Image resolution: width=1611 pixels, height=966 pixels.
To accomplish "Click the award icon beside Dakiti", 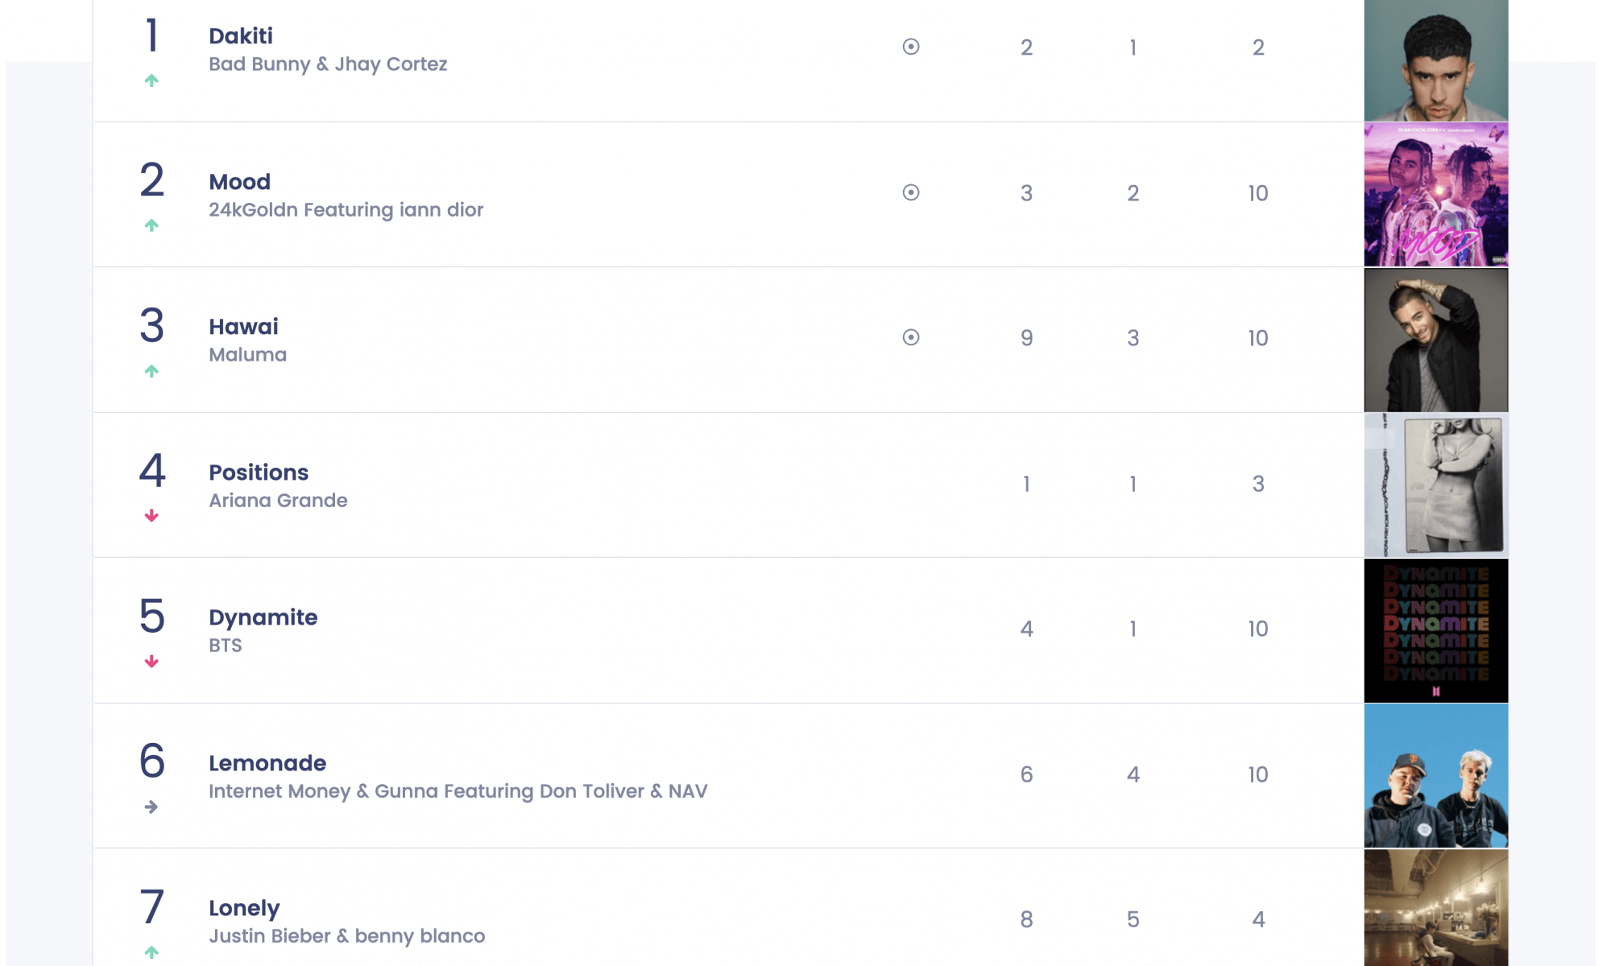I will click(911, 47).
